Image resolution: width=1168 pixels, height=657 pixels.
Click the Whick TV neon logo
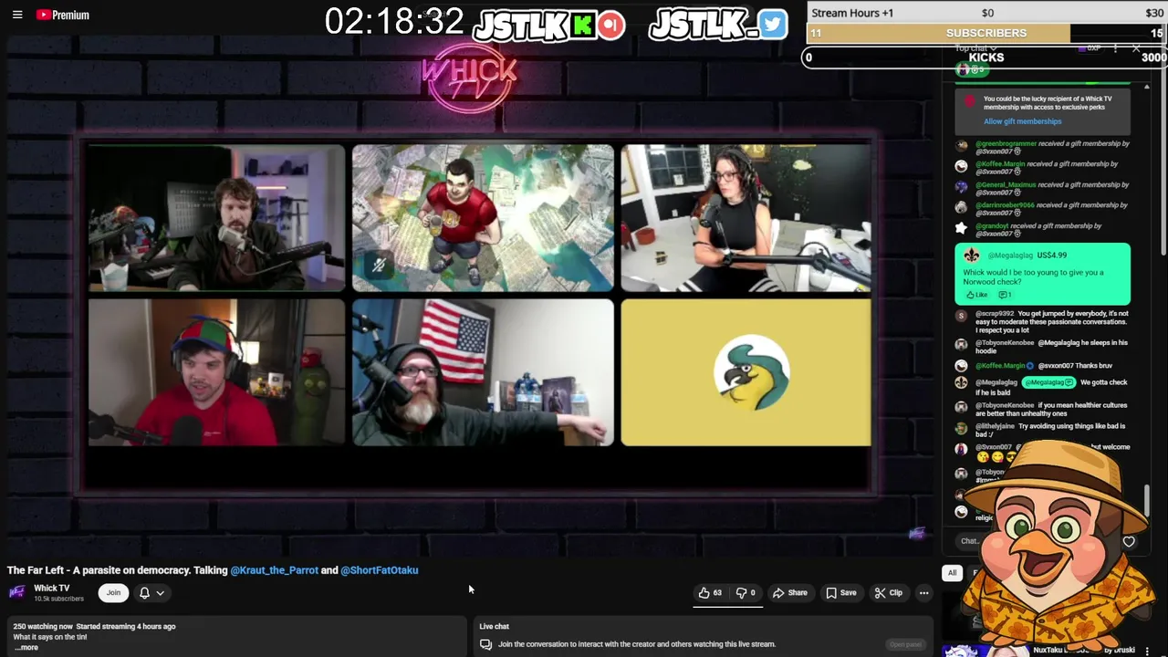point(469,77)
